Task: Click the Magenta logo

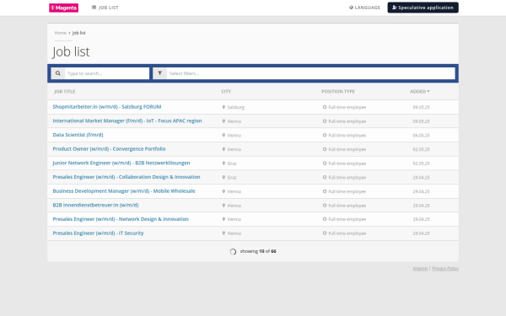Action: tap(63, 8)
